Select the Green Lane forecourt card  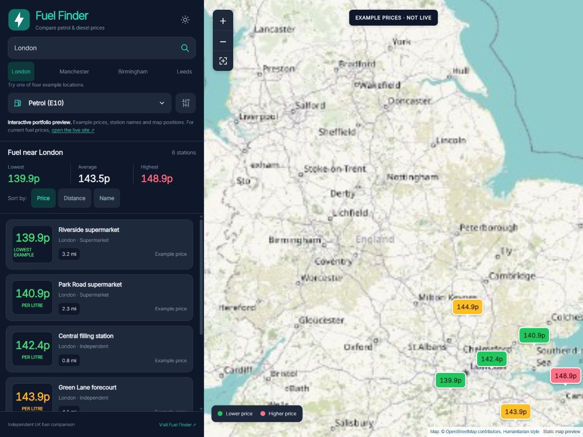pos(100,394)
